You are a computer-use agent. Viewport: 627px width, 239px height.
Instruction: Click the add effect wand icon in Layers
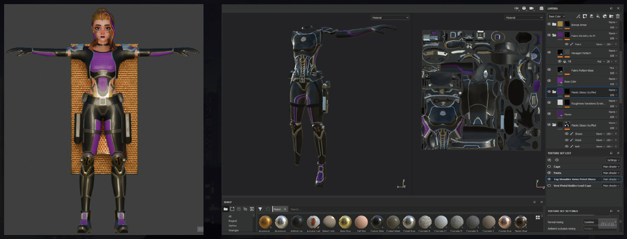tap(578, 16)
